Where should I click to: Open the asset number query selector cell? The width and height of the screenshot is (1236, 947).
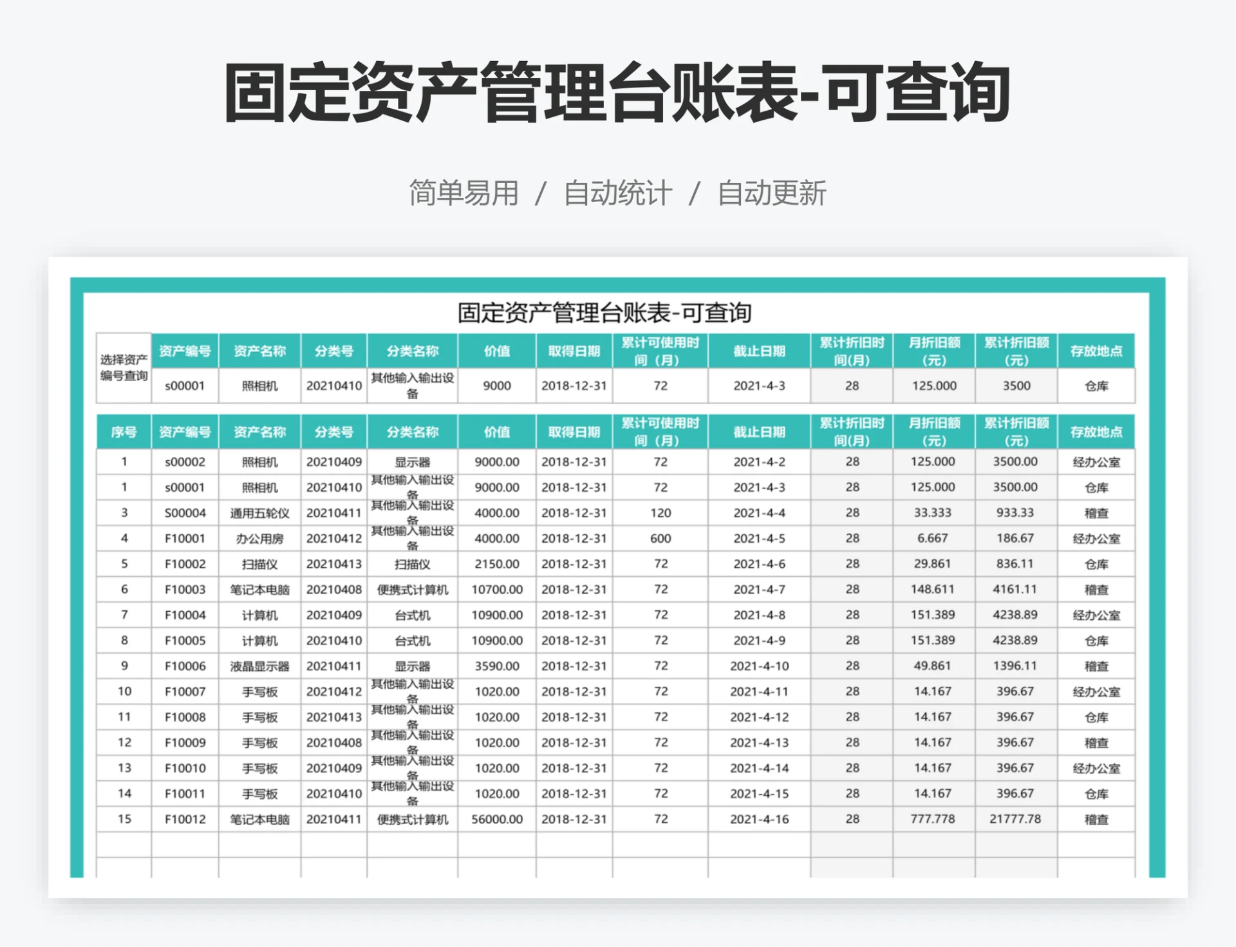point(122,367)
